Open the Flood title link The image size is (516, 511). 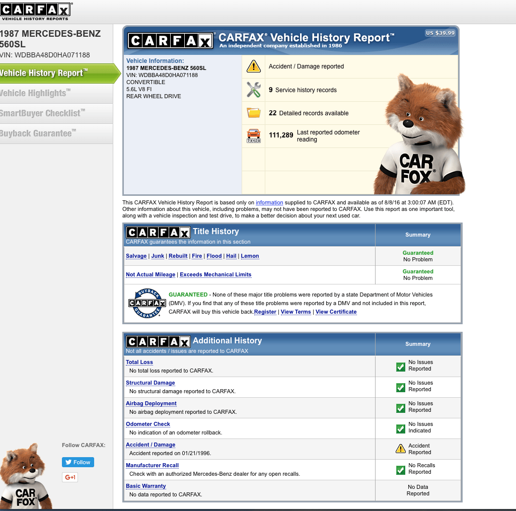[x=214, y=256]
